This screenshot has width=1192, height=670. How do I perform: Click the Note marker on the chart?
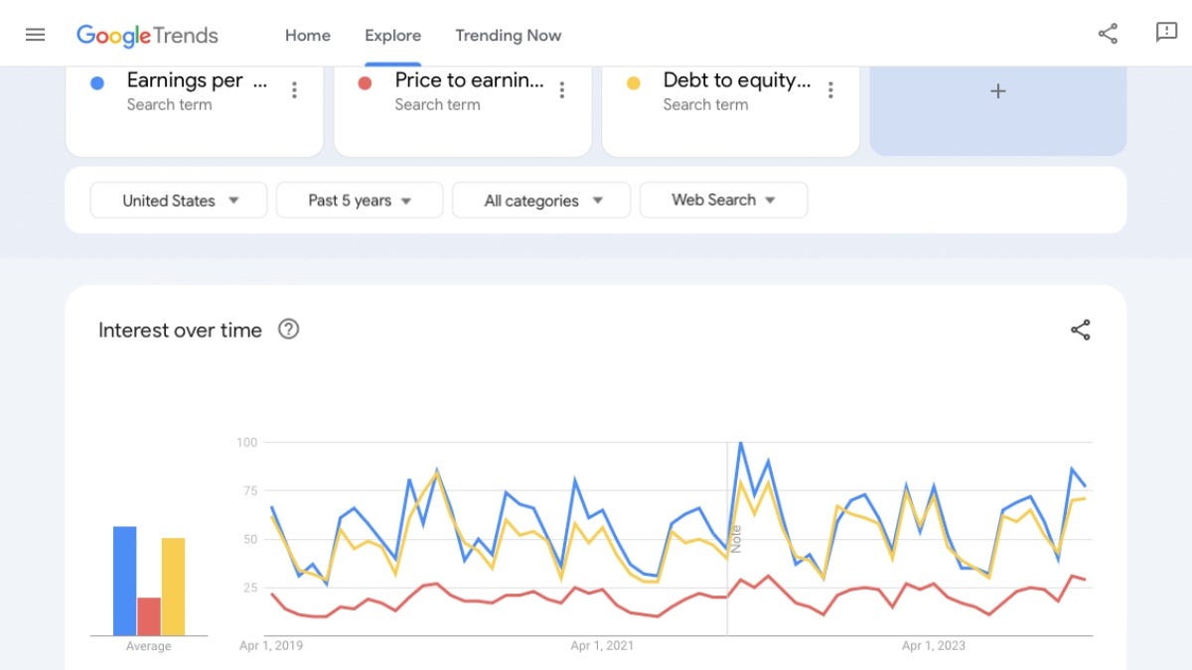[x=736, y=539]
